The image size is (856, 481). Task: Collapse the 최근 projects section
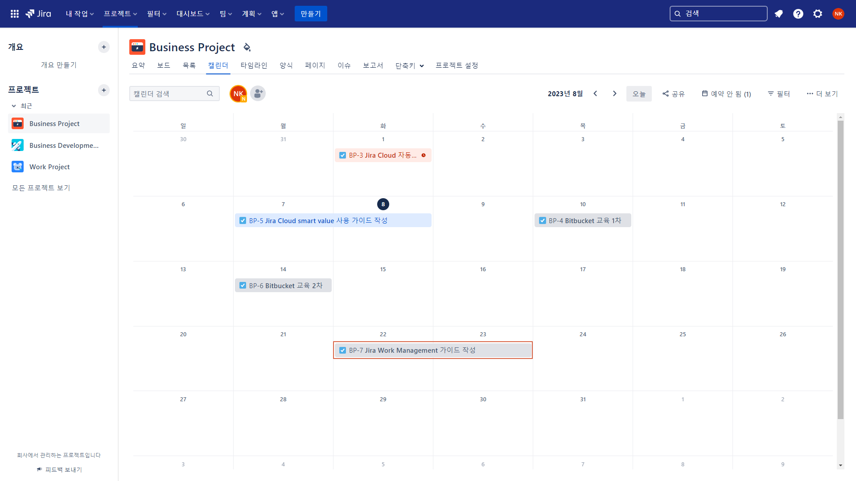(14, 106)
